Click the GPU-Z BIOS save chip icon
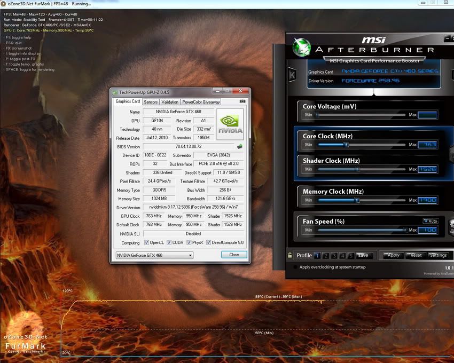The image size is (454, 363). pos(240,146)
